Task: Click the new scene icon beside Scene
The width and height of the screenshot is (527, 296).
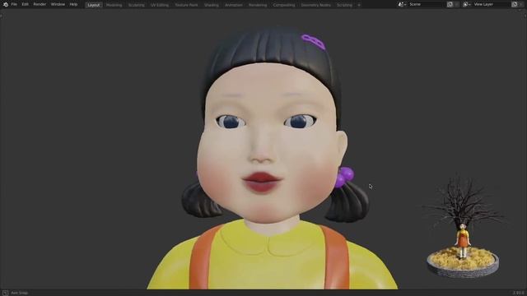Action: point(450,4)
